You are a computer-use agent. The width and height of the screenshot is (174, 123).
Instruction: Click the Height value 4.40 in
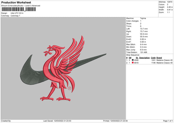point(170,7)
